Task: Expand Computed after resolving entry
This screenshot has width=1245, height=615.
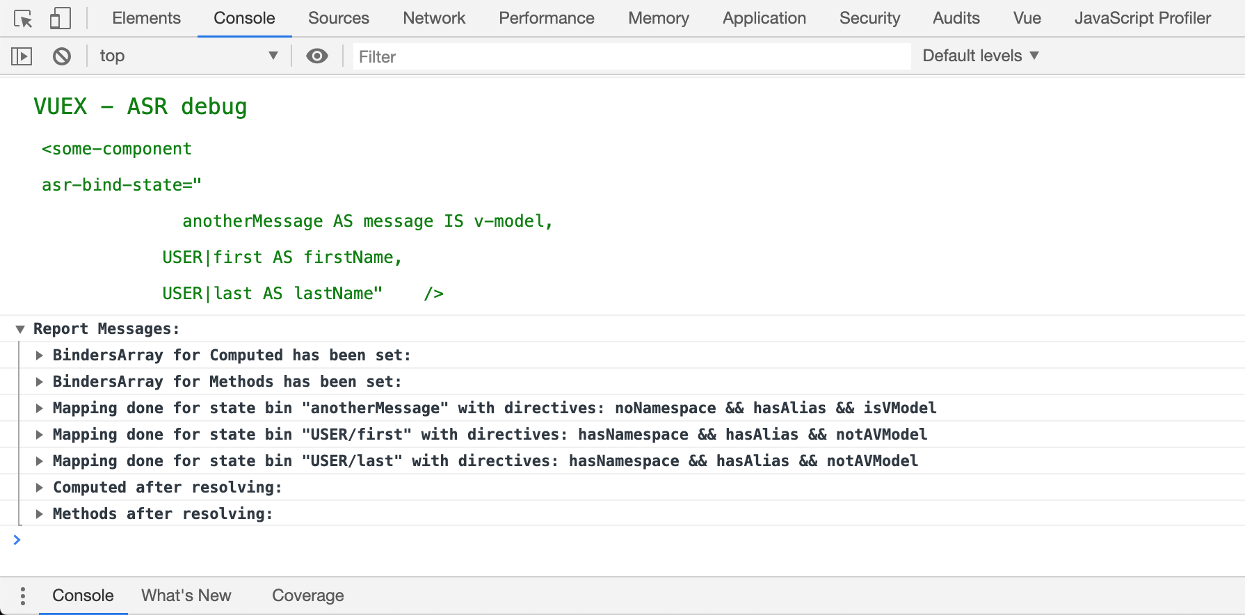Action: click(x=40, y=488)
